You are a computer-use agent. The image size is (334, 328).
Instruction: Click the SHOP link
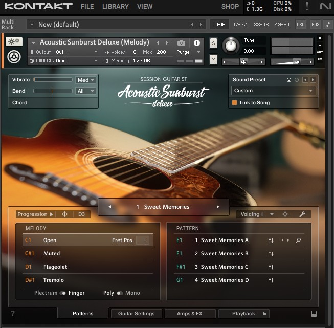point(230,6)
